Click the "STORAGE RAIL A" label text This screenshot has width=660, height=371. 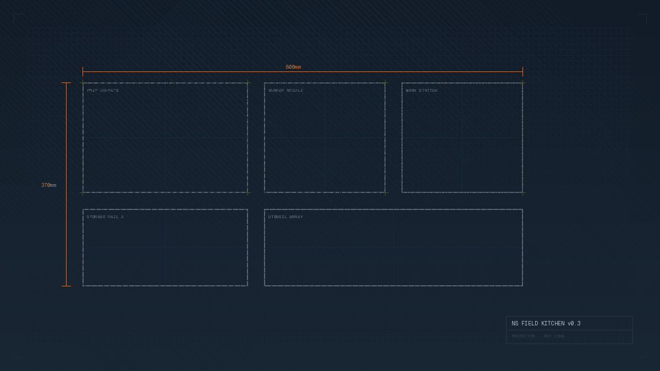tap(105, 217)
